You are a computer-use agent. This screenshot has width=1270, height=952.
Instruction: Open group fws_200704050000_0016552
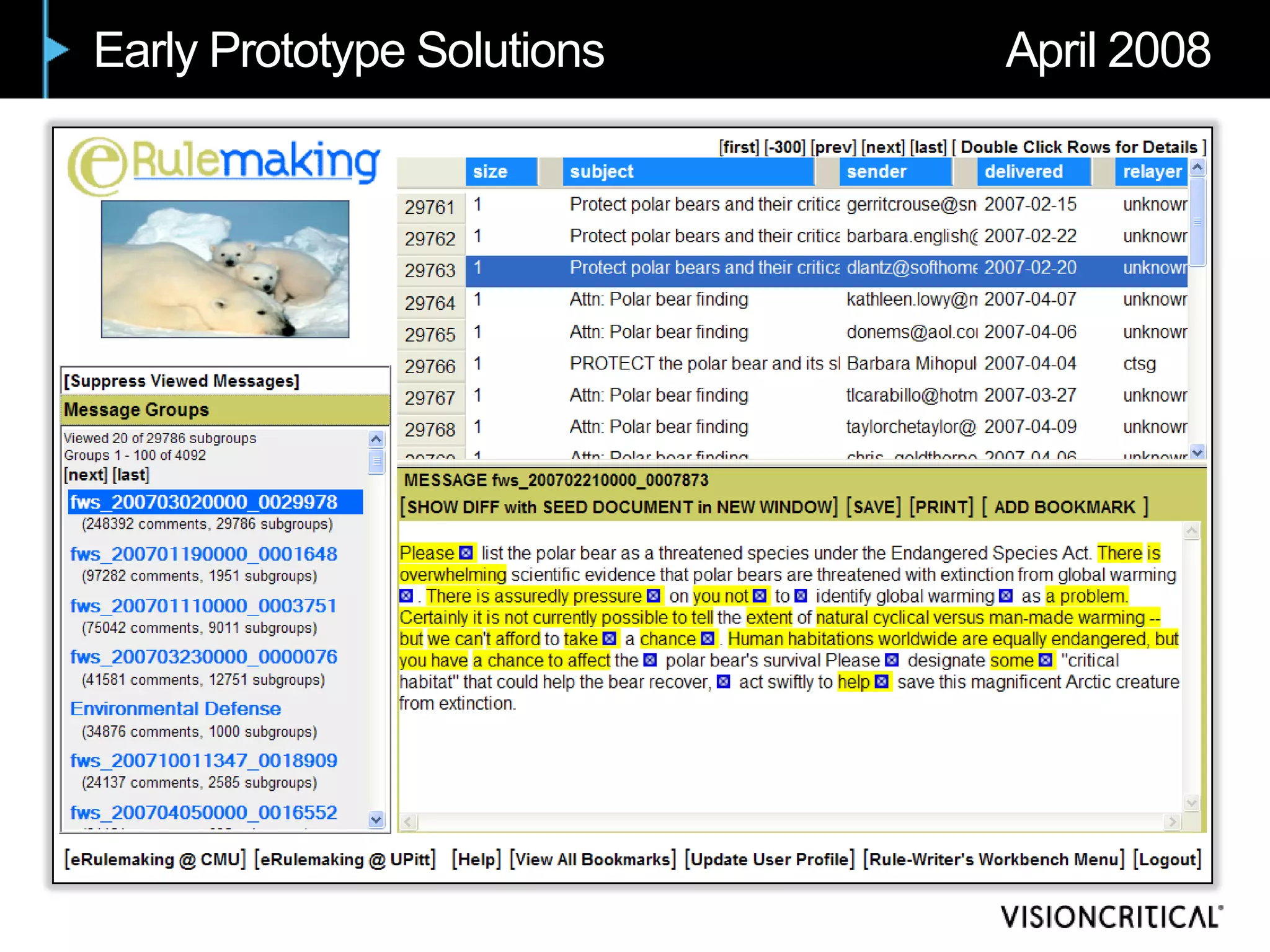click(204, 813)
